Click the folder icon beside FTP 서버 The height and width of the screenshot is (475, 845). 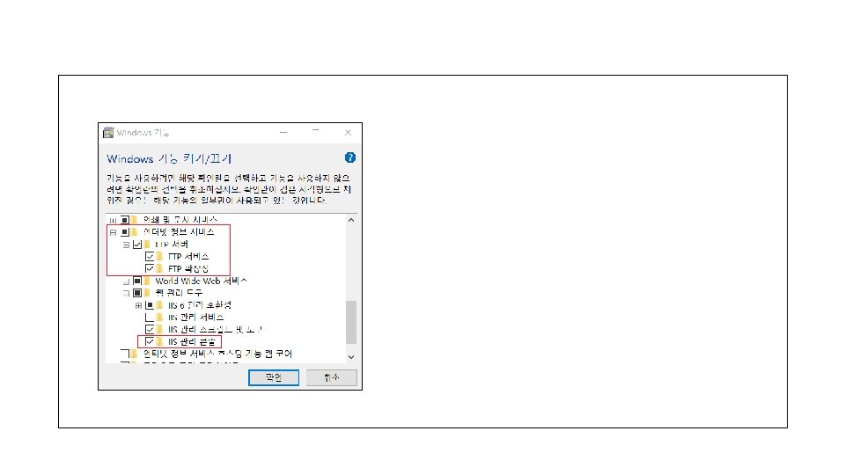pos(147,245)
